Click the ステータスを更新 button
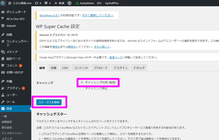This screenshot has width=219, height=140. point(49,102)
